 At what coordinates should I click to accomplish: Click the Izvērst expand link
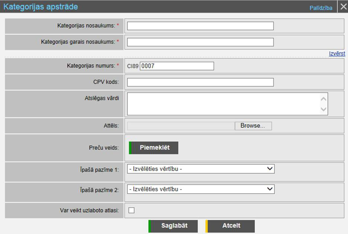[x=337, y=53]
